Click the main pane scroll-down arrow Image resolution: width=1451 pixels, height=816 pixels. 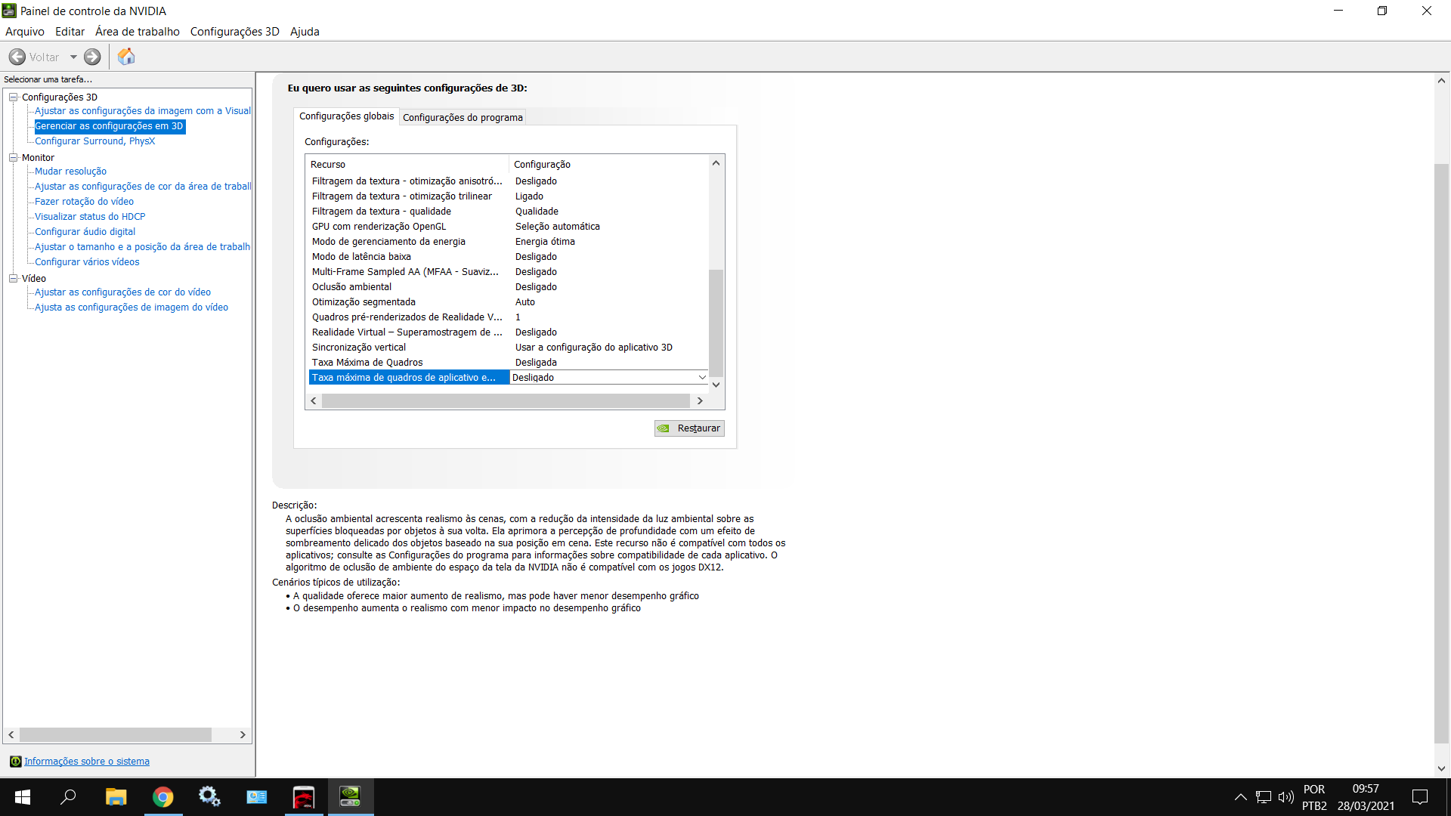pyautogui.click(x=1441, y=768)
